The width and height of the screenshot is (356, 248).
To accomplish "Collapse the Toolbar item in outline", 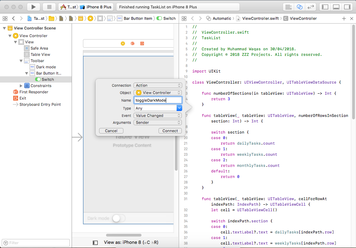I will [x=22, y=61].
